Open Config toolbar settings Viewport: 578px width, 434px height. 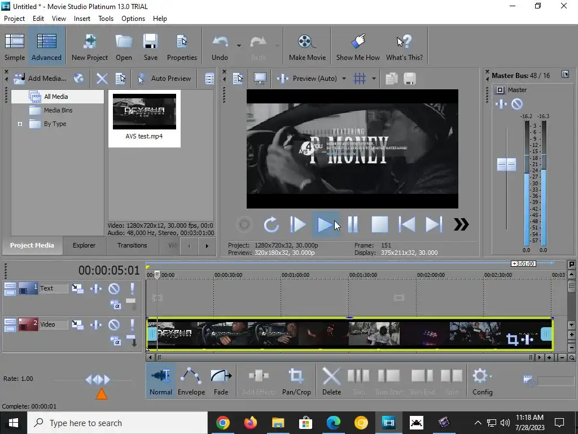[x=482, y=381]
